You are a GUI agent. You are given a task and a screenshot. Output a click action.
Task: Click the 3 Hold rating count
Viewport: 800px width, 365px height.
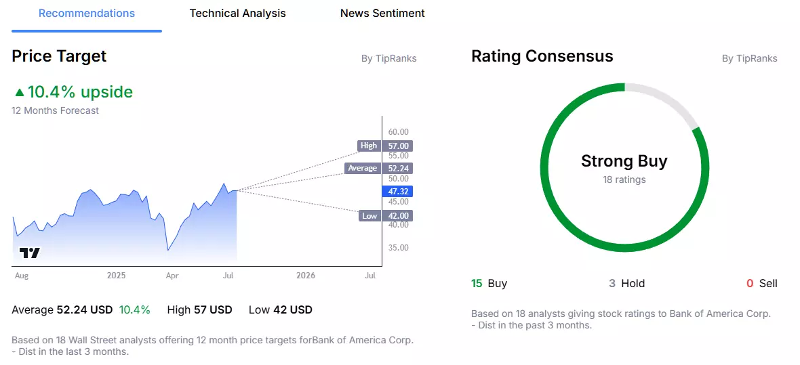(626, 284)
